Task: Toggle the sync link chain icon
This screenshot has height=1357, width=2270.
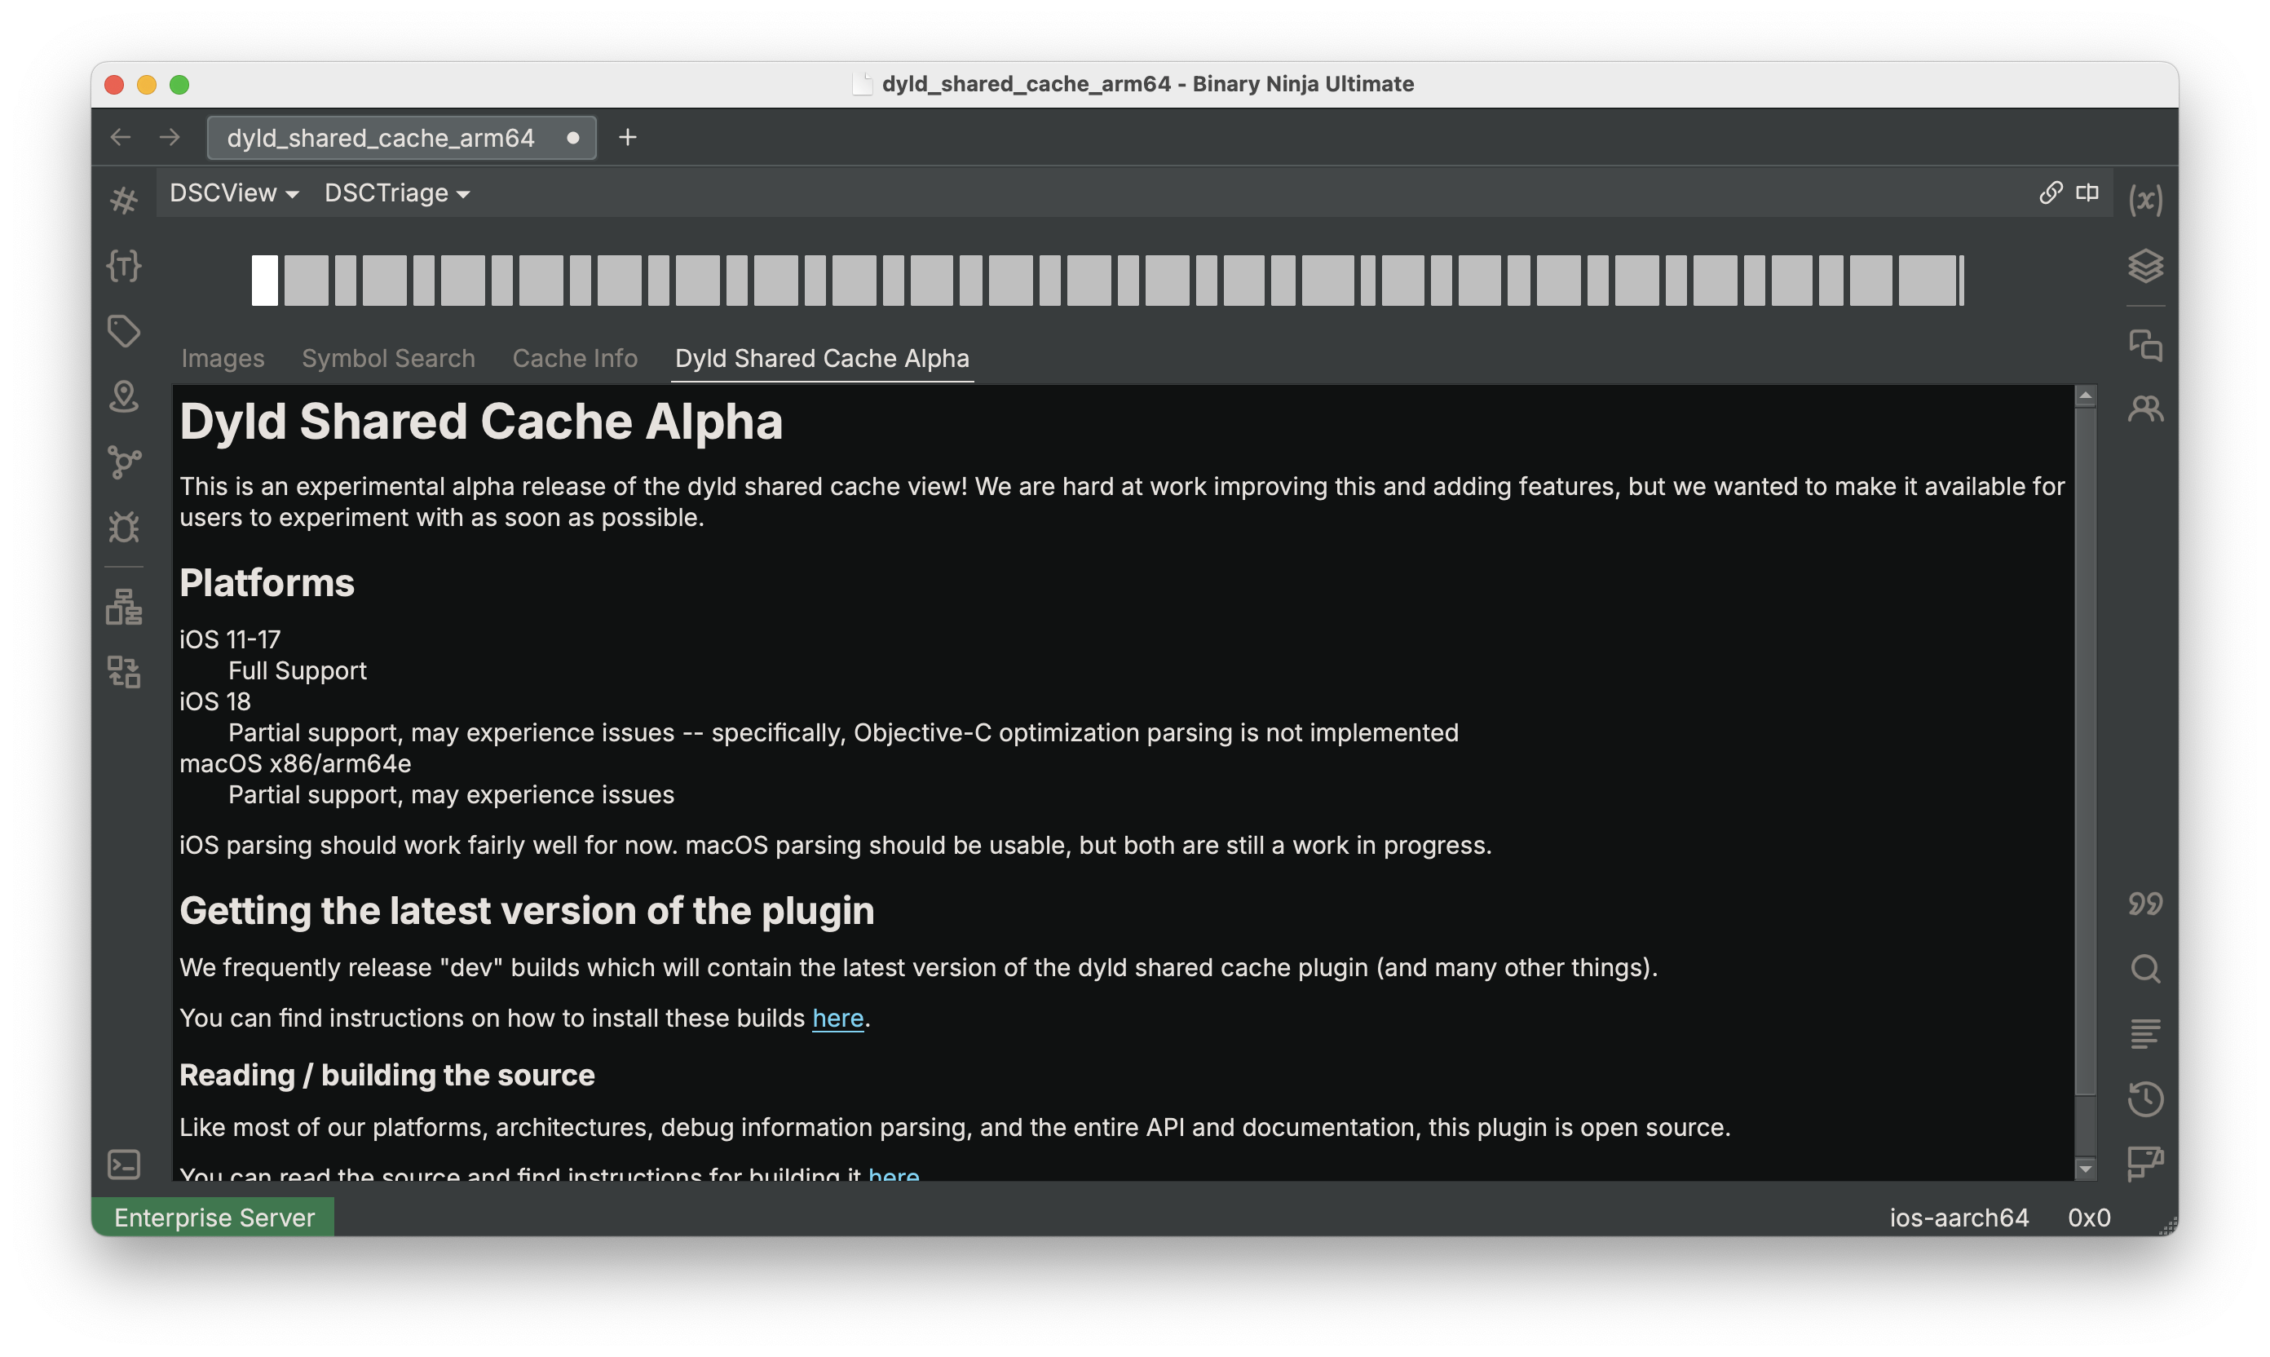Action: point(2050,192)
